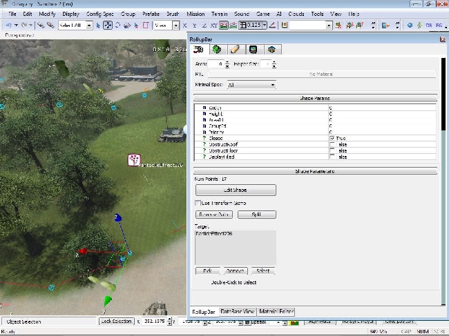Switch to the DataBase View tab

(x=238, y=312)
